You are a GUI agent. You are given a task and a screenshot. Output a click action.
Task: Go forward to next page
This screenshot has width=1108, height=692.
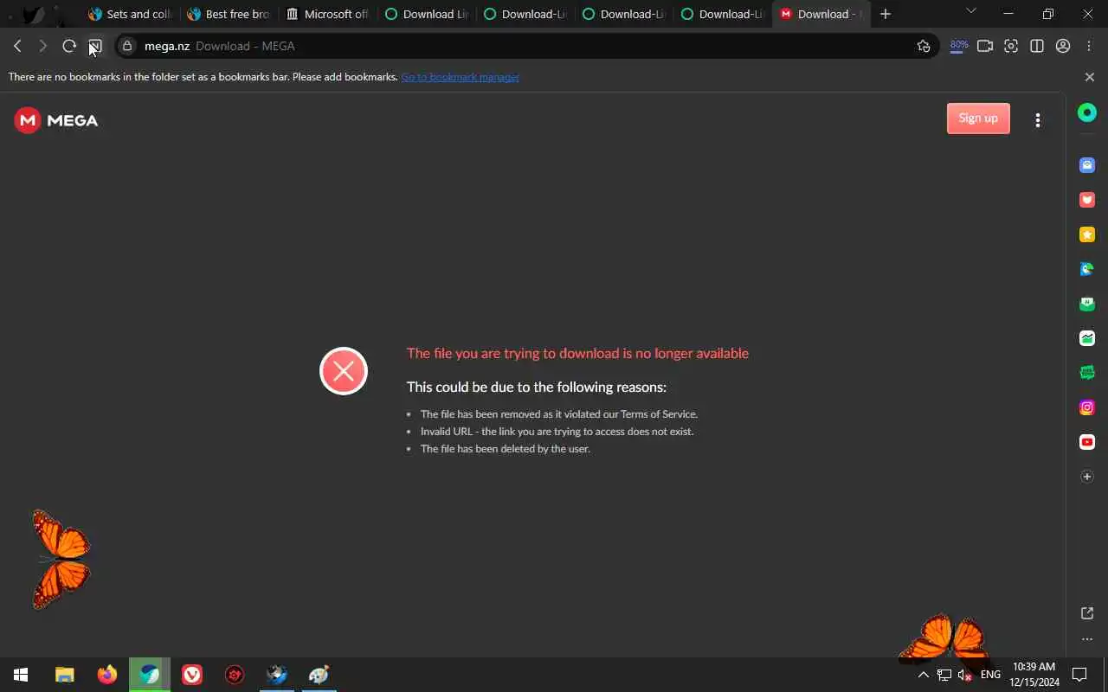click(42, 46)
